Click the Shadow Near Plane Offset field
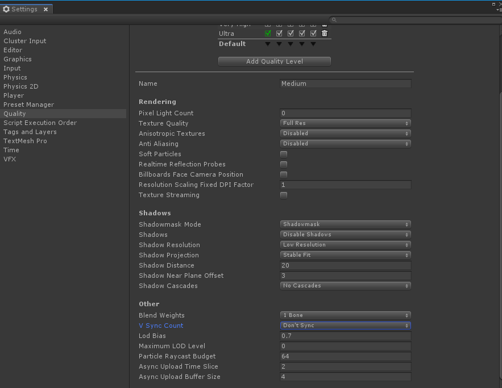502x388 pixels. (x=346, y=276)
